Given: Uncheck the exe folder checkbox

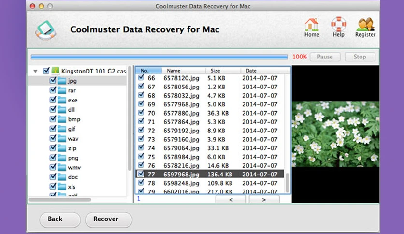Looking at the screenshot, I should pos(53,100).
